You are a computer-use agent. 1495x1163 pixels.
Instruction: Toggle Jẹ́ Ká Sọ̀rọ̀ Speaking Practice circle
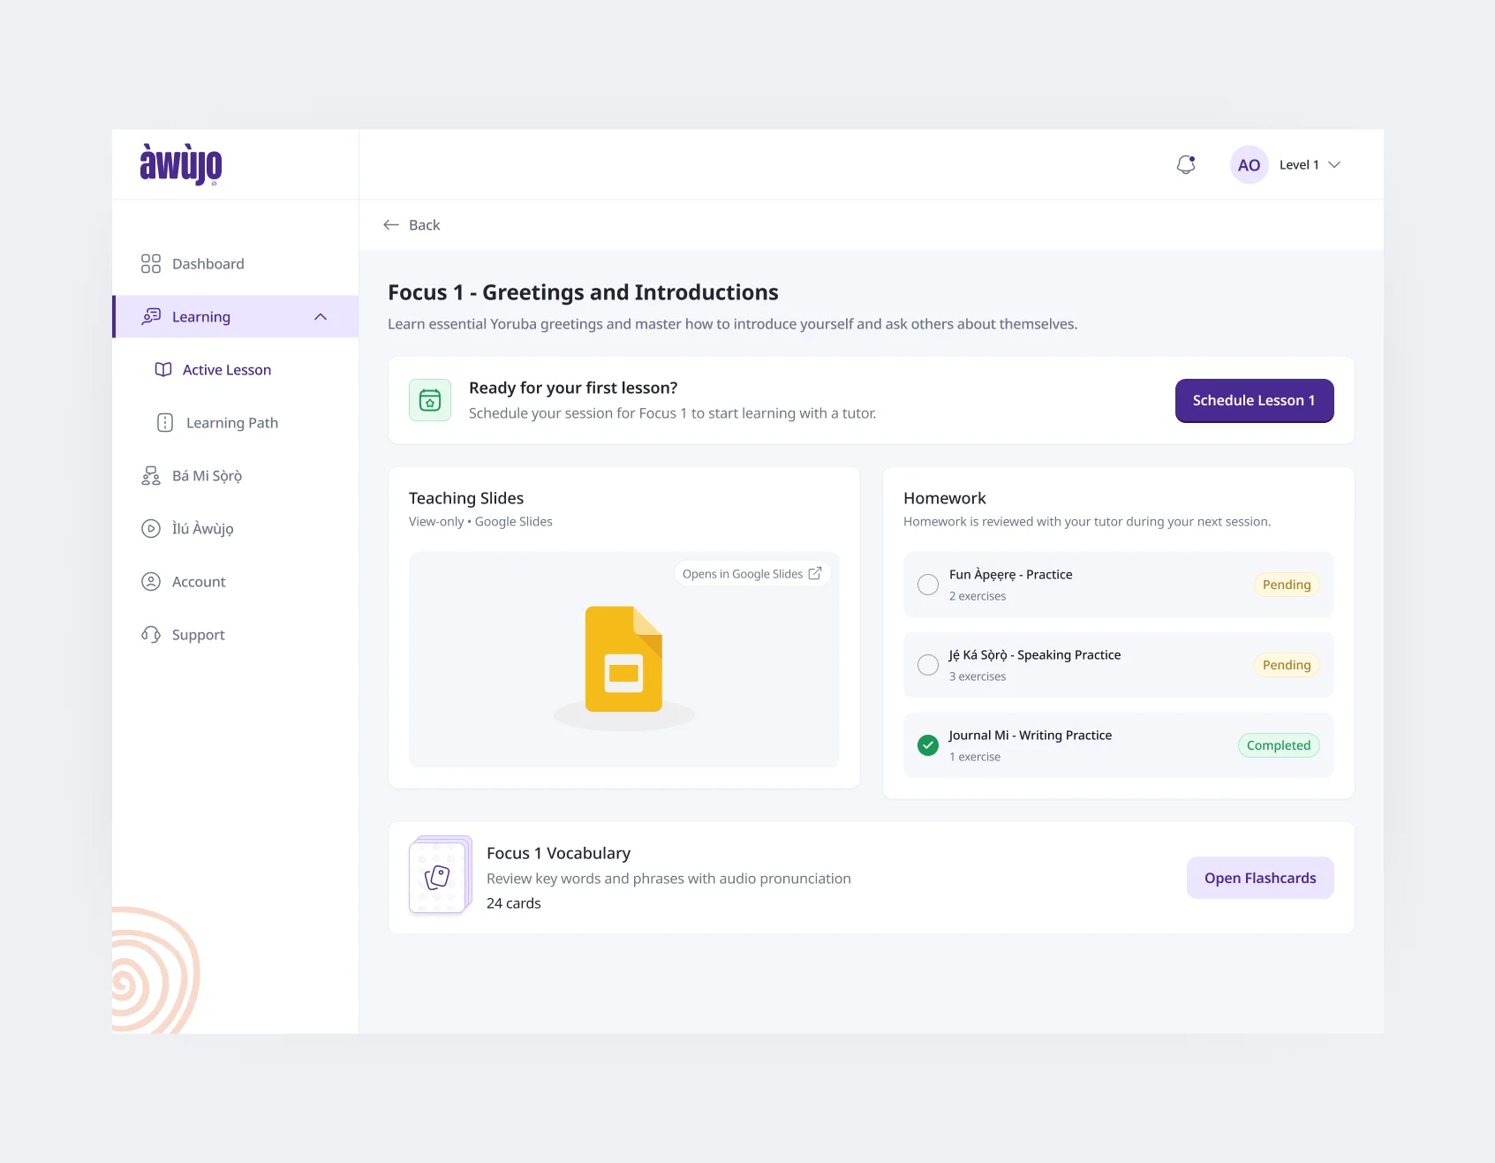(x=928, y=665)
